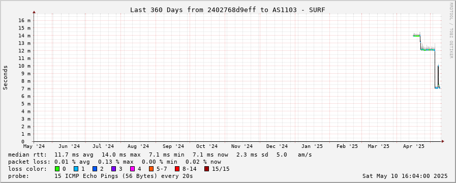
Task: Click the Apr '25 x-axis label
Action: coord(417,146)
